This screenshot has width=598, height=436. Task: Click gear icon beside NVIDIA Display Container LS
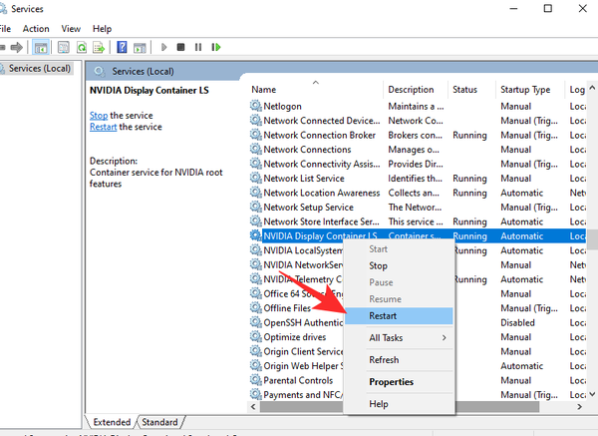(x=255, y=235)
